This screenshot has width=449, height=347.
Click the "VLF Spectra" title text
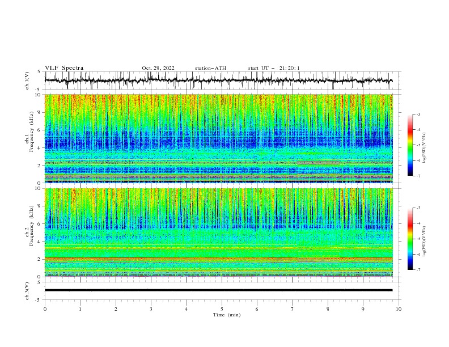(x=64, y=68)
